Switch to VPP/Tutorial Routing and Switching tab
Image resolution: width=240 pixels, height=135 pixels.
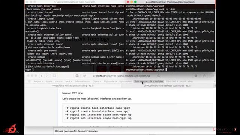pos(73,86)
